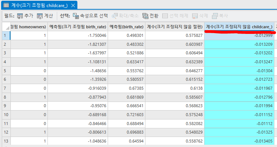Click the cell with value 0.548029

click(x=175, y=132)
